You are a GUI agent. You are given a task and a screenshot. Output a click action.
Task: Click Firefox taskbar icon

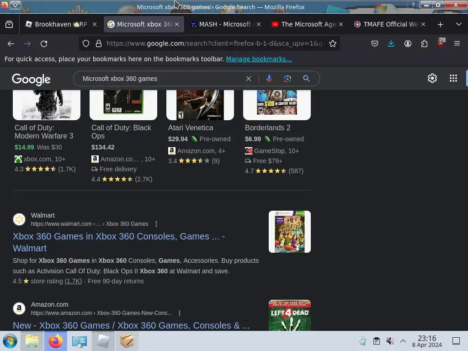[56, 341]
